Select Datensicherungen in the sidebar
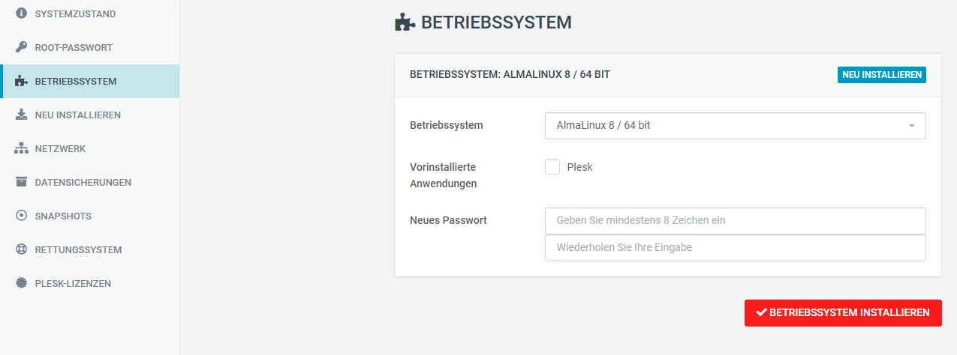Screen dimensions: 957x355 pyautogui.click(x=83, y=182)
